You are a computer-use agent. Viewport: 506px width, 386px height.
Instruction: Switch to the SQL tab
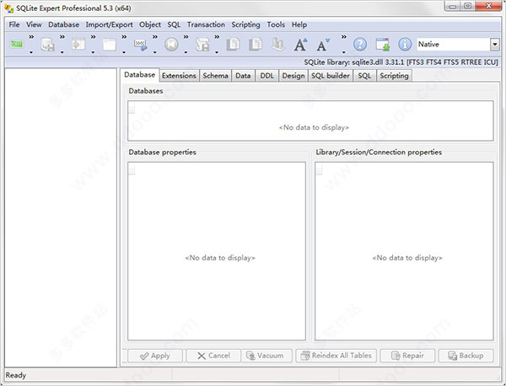364,76
